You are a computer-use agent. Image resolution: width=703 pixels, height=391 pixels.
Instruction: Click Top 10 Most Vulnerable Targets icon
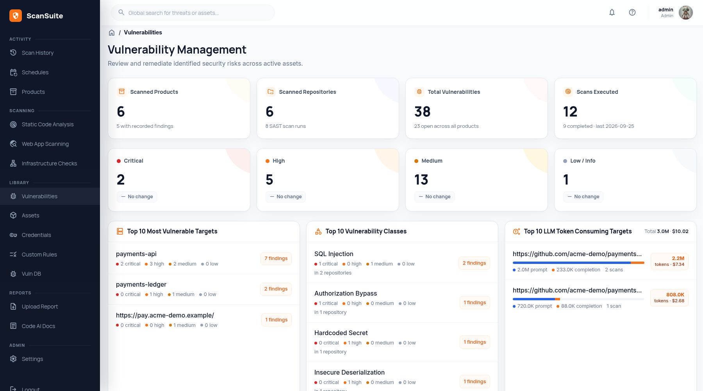120,231
